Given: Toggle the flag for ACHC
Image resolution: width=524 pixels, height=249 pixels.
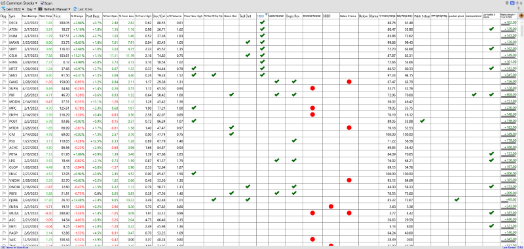Looking at the screenshot, I should [4, 146].
